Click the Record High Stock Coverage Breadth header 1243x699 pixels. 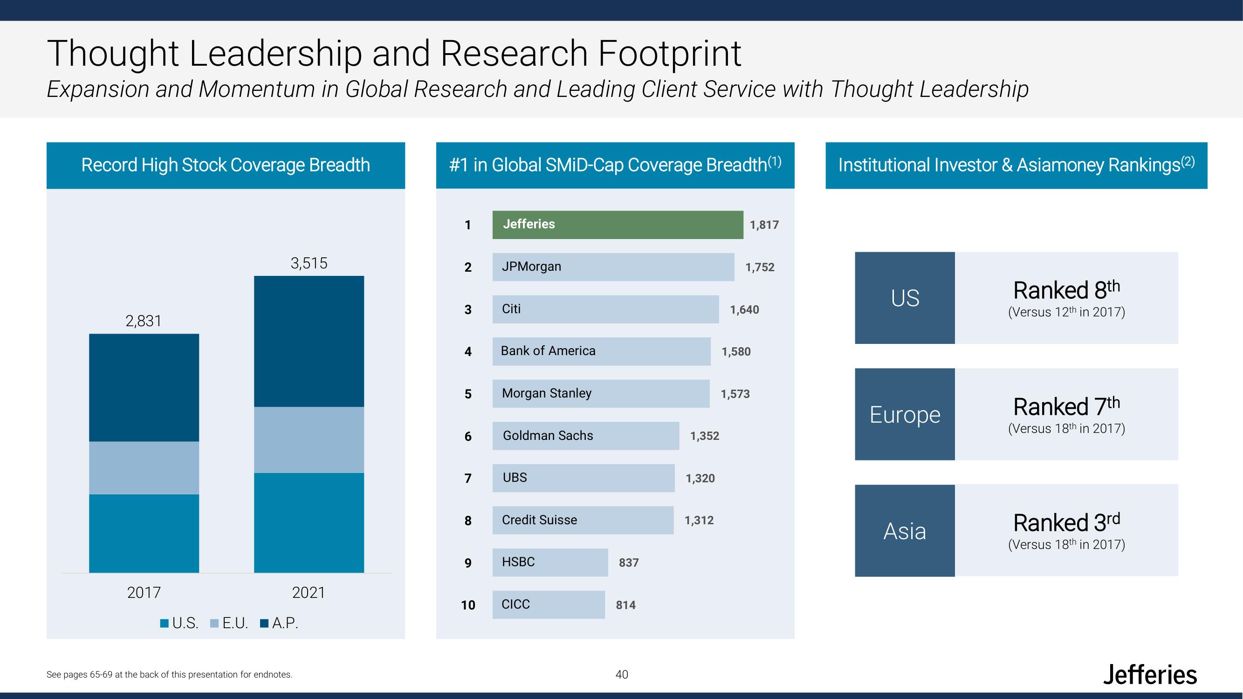(226, 165)
